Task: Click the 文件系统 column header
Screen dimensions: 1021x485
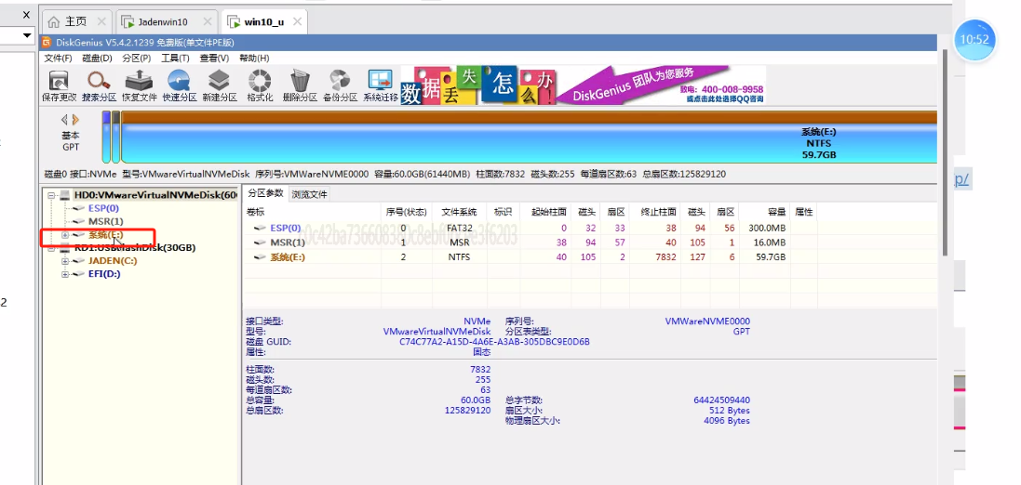Action: [x=459, y=212]
